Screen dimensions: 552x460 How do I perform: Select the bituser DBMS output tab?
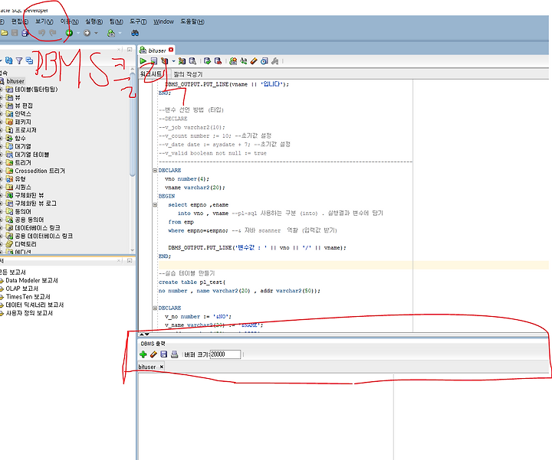tap(146, 367)
